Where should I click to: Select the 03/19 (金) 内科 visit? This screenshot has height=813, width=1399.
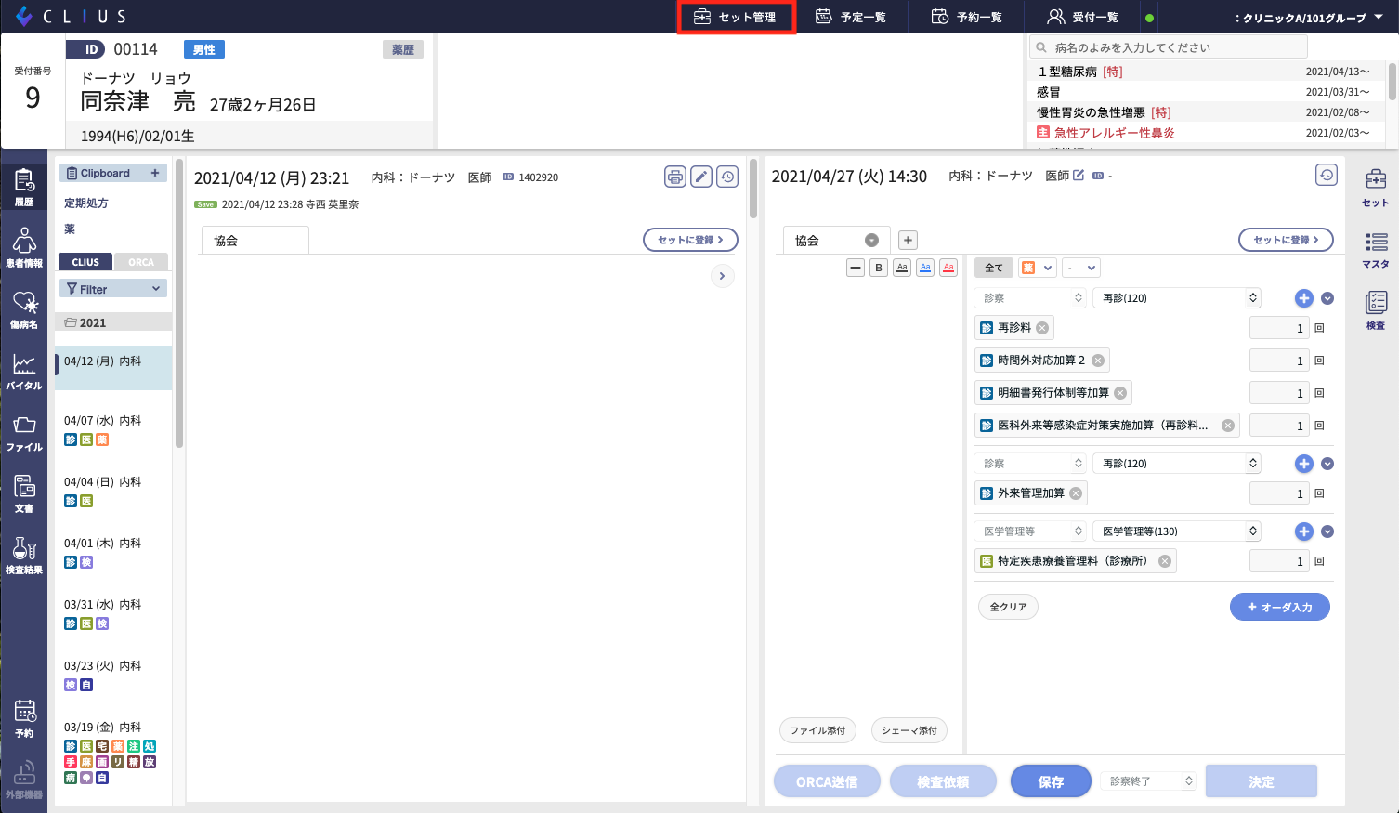point(113,751)
